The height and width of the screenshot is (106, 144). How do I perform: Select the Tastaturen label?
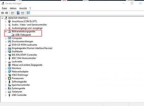(17, 92)
